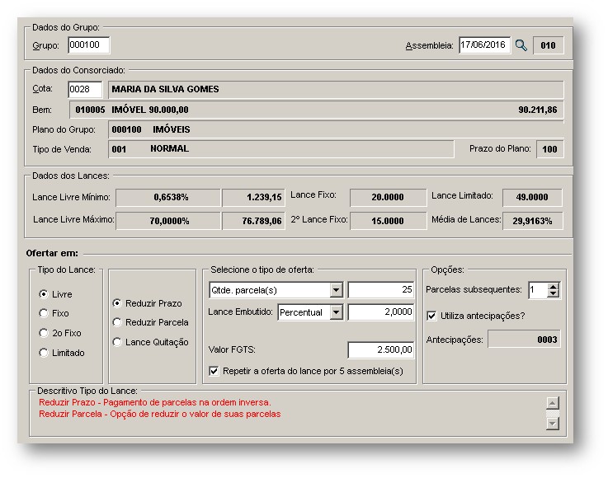Click the Parcelas subsequentes number field
This screenshot has width=608, height=478.
[x=538, y=290]
